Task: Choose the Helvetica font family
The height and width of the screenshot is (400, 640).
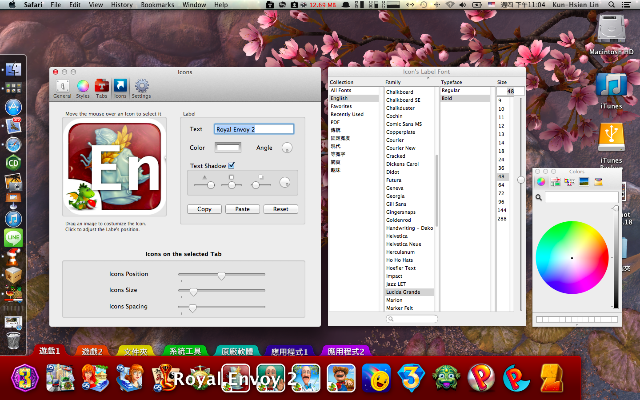Action: (409, 236)
